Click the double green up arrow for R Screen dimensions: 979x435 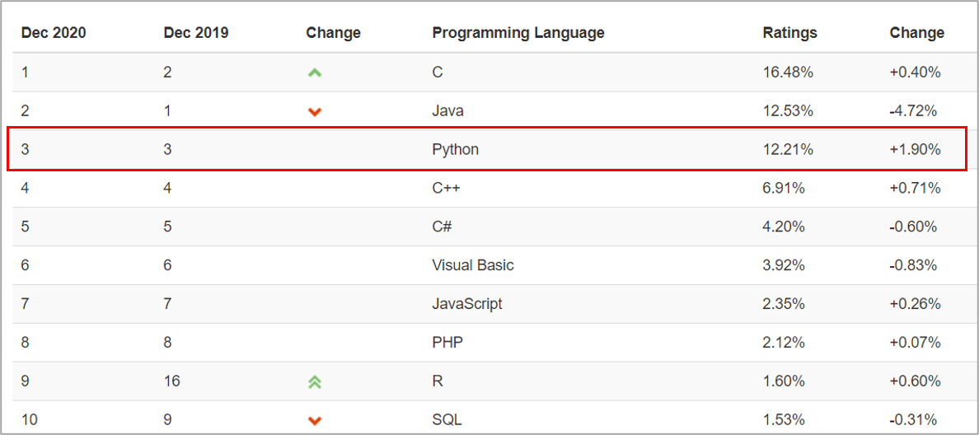pos(314,381)
